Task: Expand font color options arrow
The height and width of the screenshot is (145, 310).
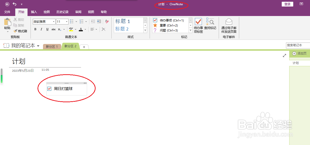Action: 85,29
